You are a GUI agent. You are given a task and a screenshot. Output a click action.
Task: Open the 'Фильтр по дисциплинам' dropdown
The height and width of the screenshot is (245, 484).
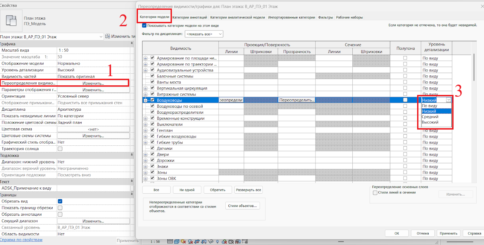pyautogui.click(x=204, y=34)
